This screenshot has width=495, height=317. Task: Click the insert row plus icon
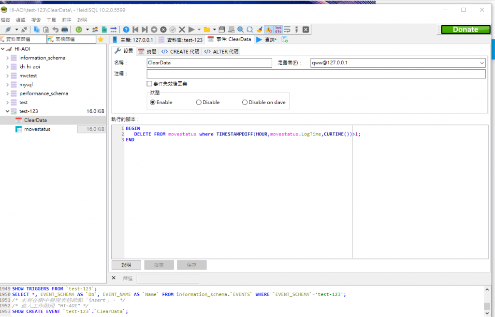[x=154, y=30]
